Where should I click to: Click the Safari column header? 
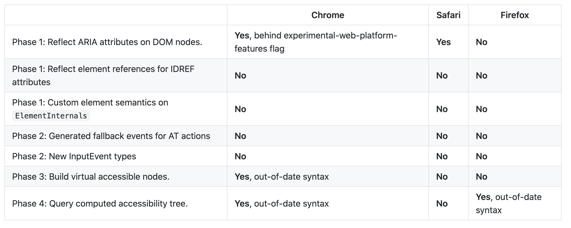click(x=448, y=15)
